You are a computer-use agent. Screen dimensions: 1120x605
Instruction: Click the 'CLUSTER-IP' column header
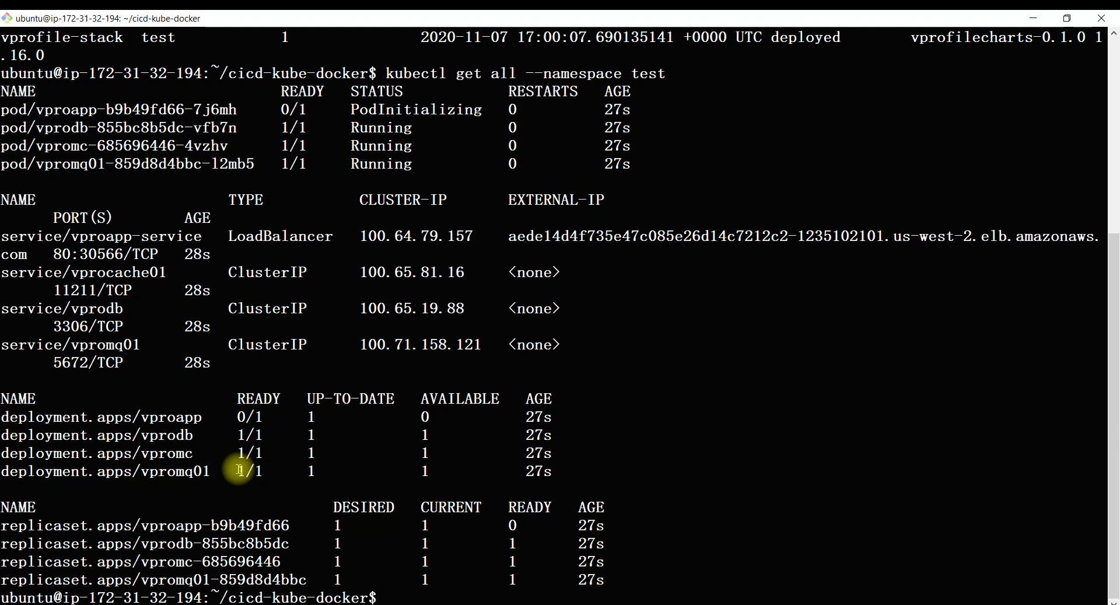coord(403,200)
